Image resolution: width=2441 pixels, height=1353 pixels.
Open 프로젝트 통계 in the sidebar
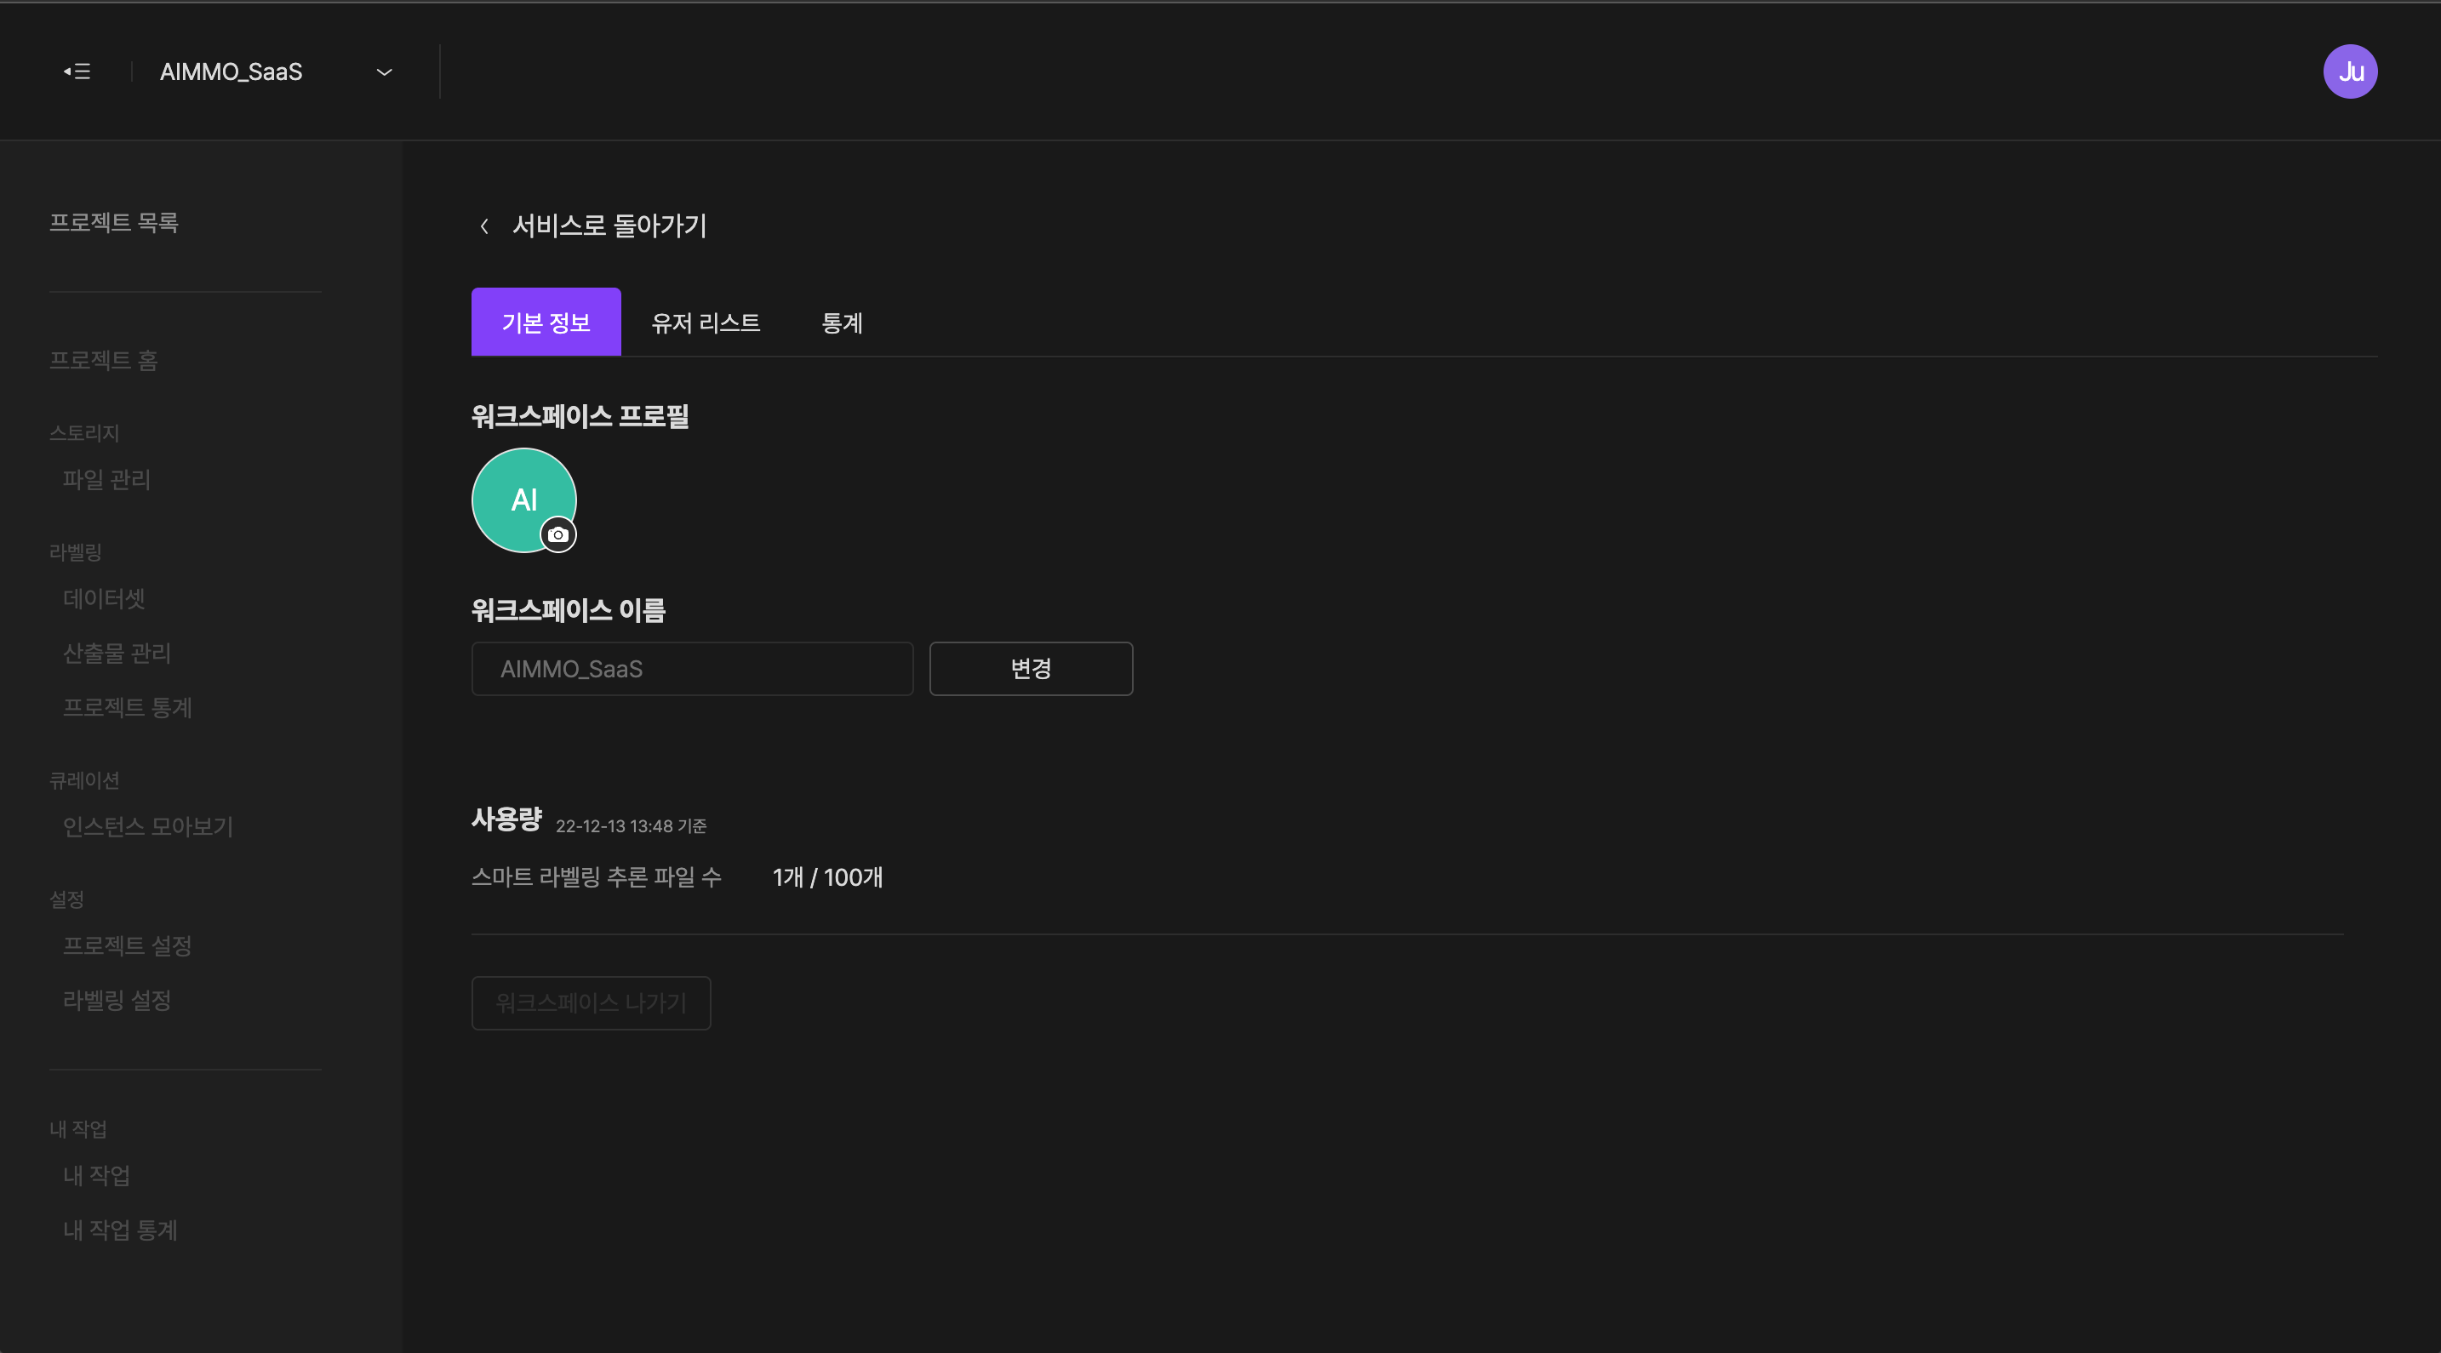click(x=127, y=708)
